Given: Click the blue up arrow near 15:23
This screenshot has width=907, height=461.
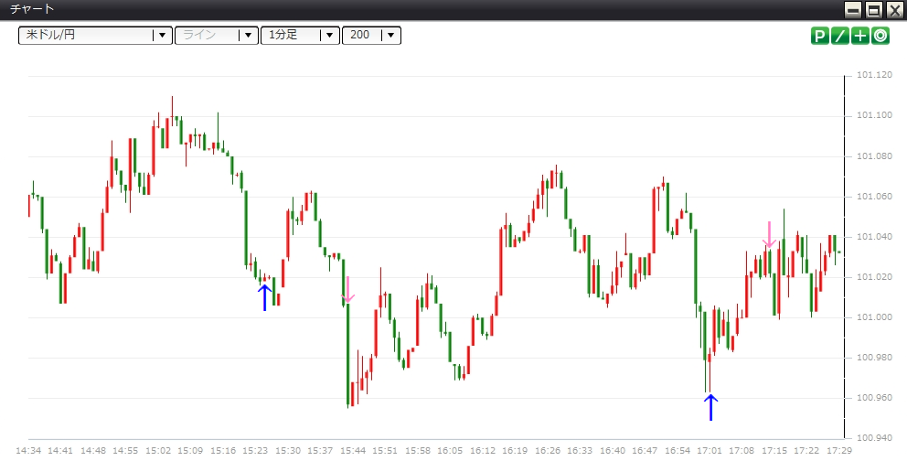Looking at the screenshot, I should (265, 297).
